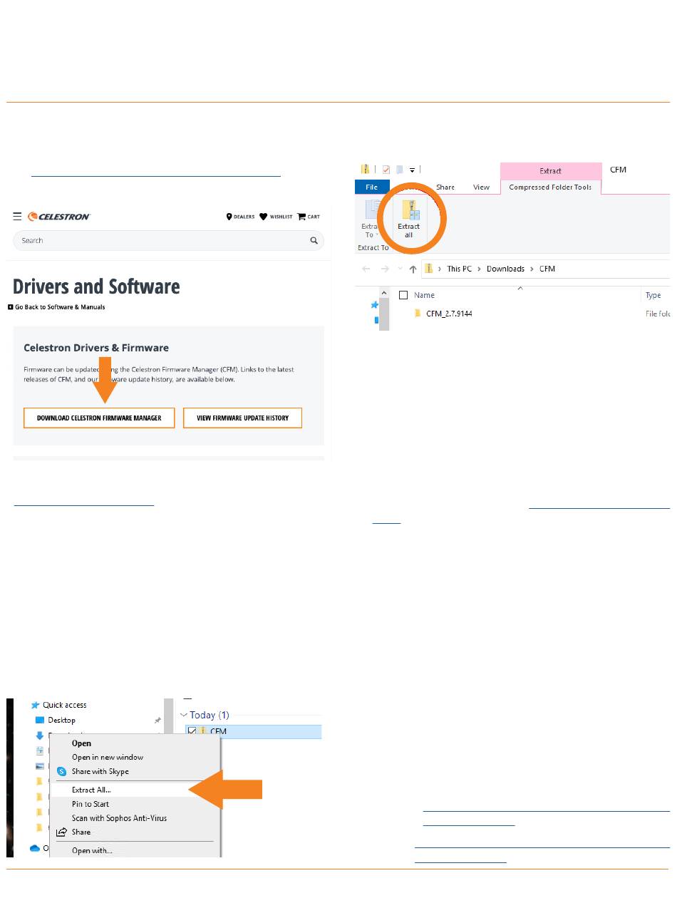Click the Dealers location pin icon

click(229, 217)
